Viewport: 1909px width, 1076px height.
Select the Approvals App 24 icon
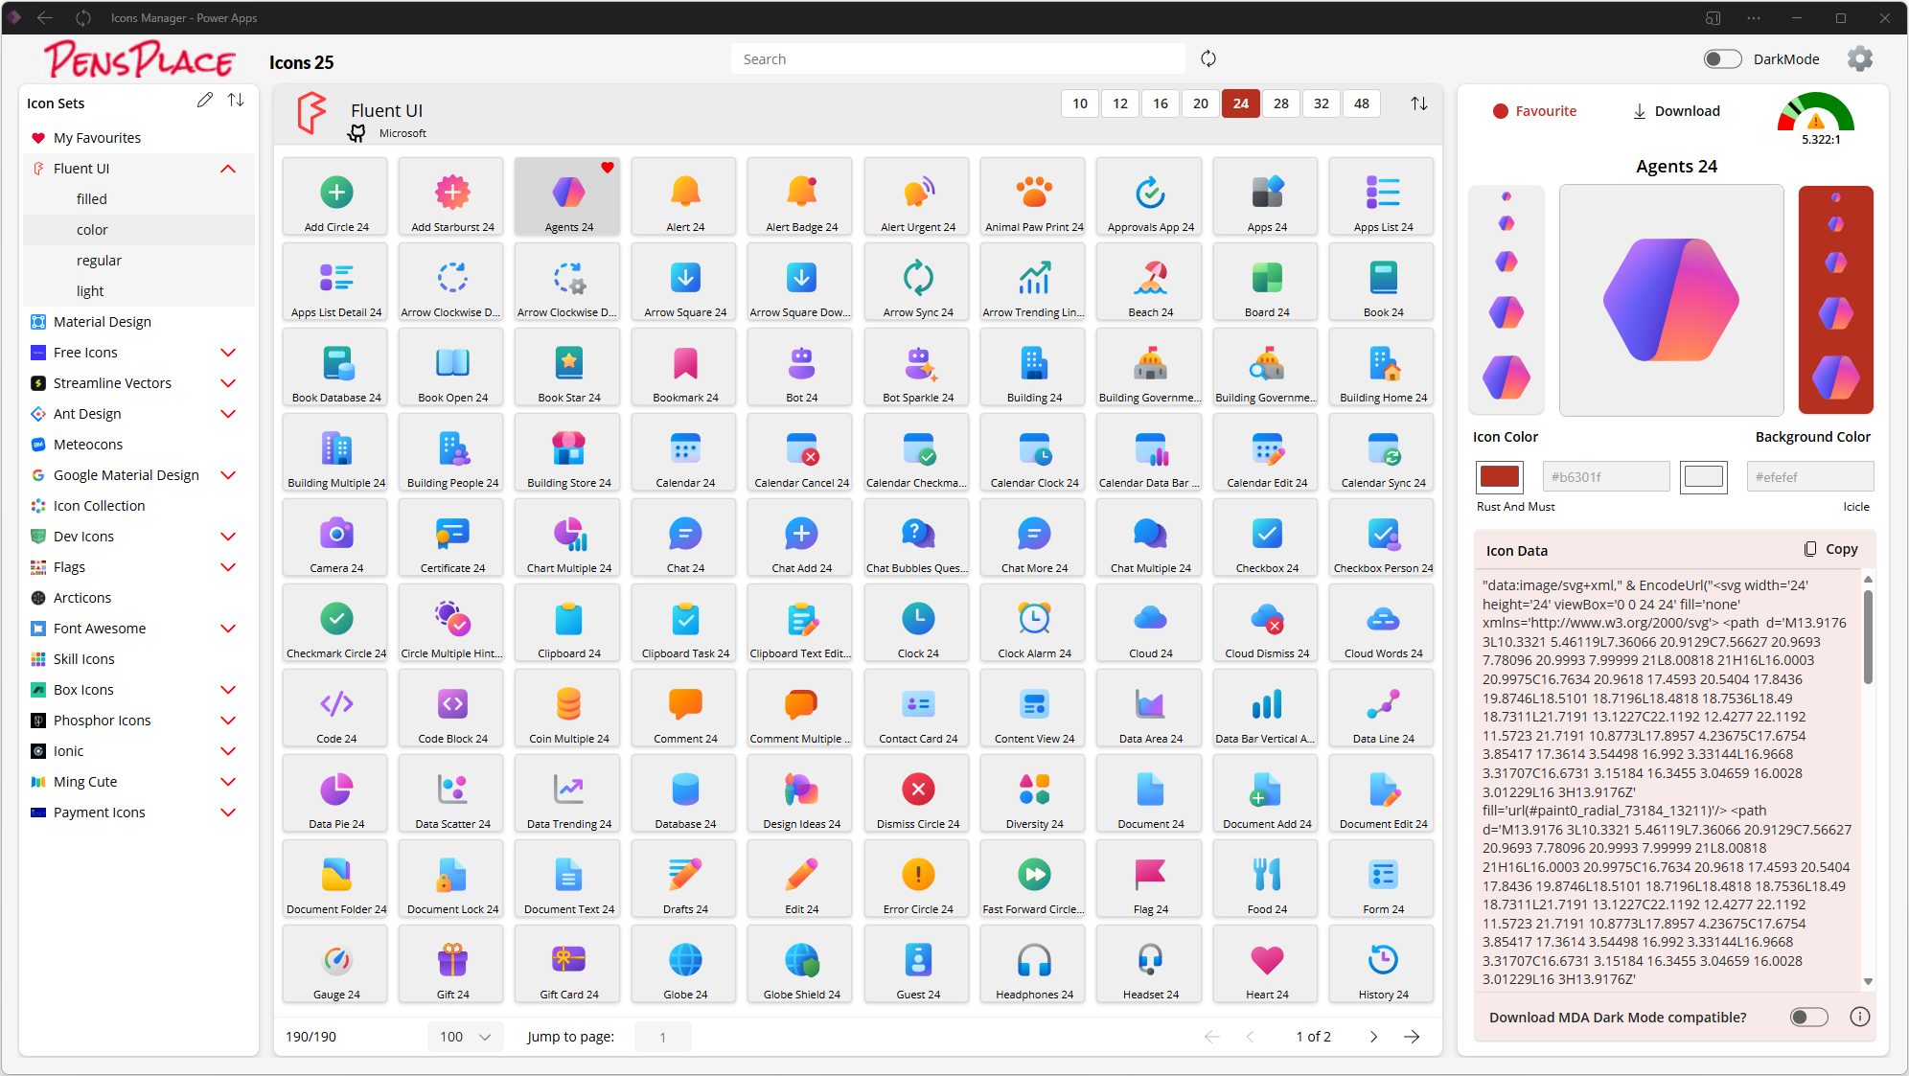[1151, 196]
